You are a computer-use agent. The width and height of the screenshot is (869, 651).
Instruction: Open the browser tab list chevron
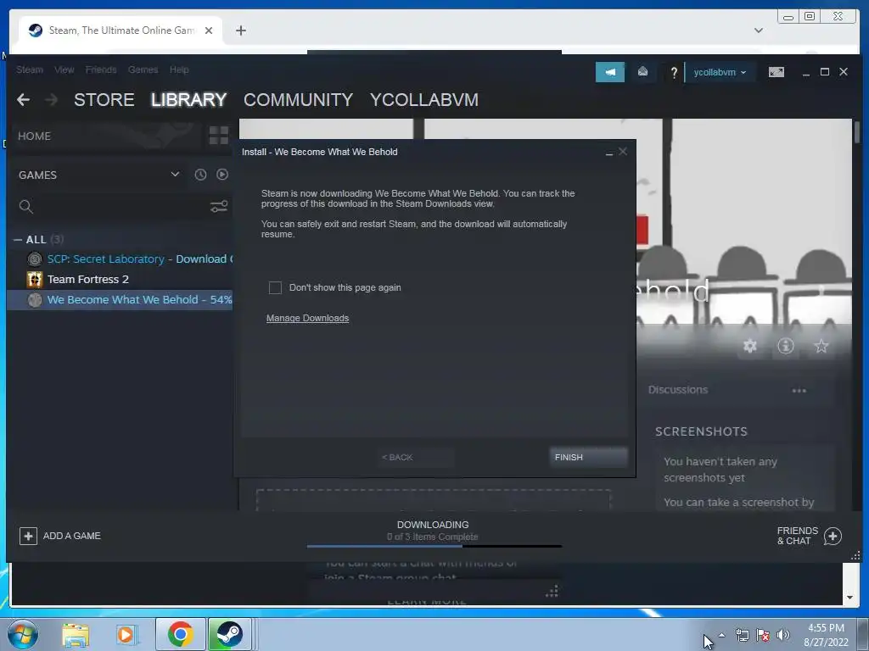[758, 31]
